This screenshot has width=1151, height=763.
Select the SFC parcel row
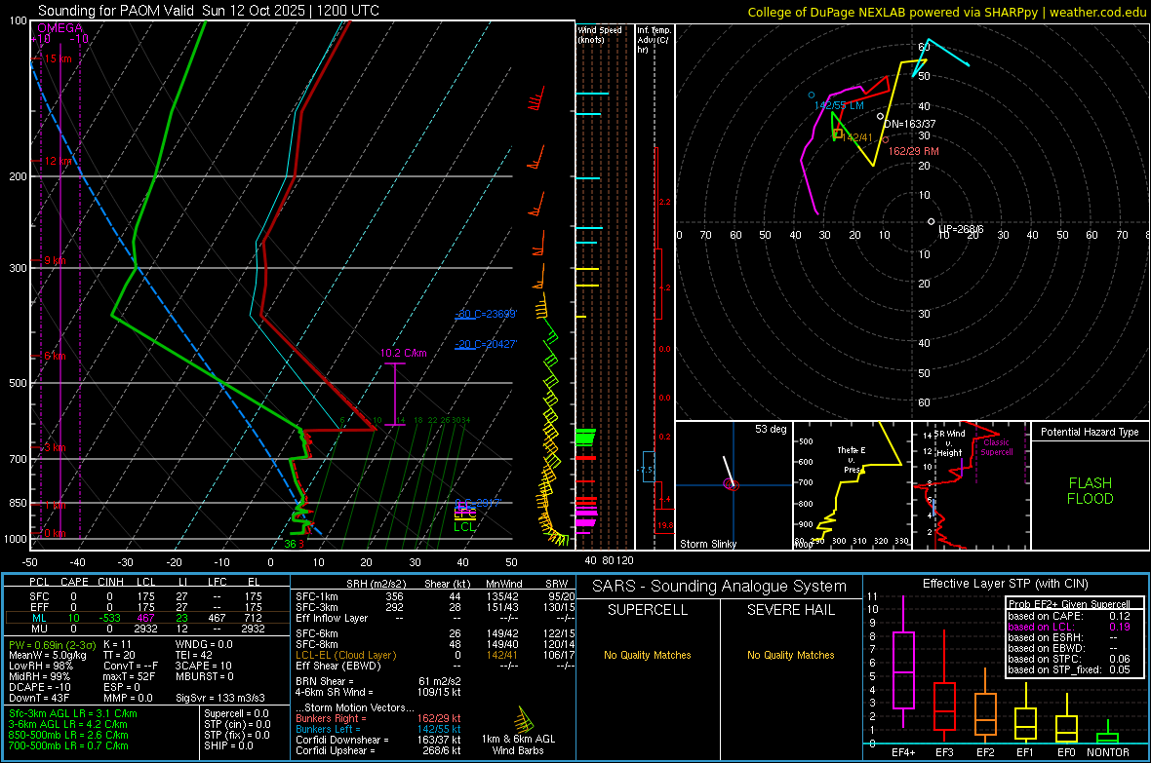(x=145, y=596)
